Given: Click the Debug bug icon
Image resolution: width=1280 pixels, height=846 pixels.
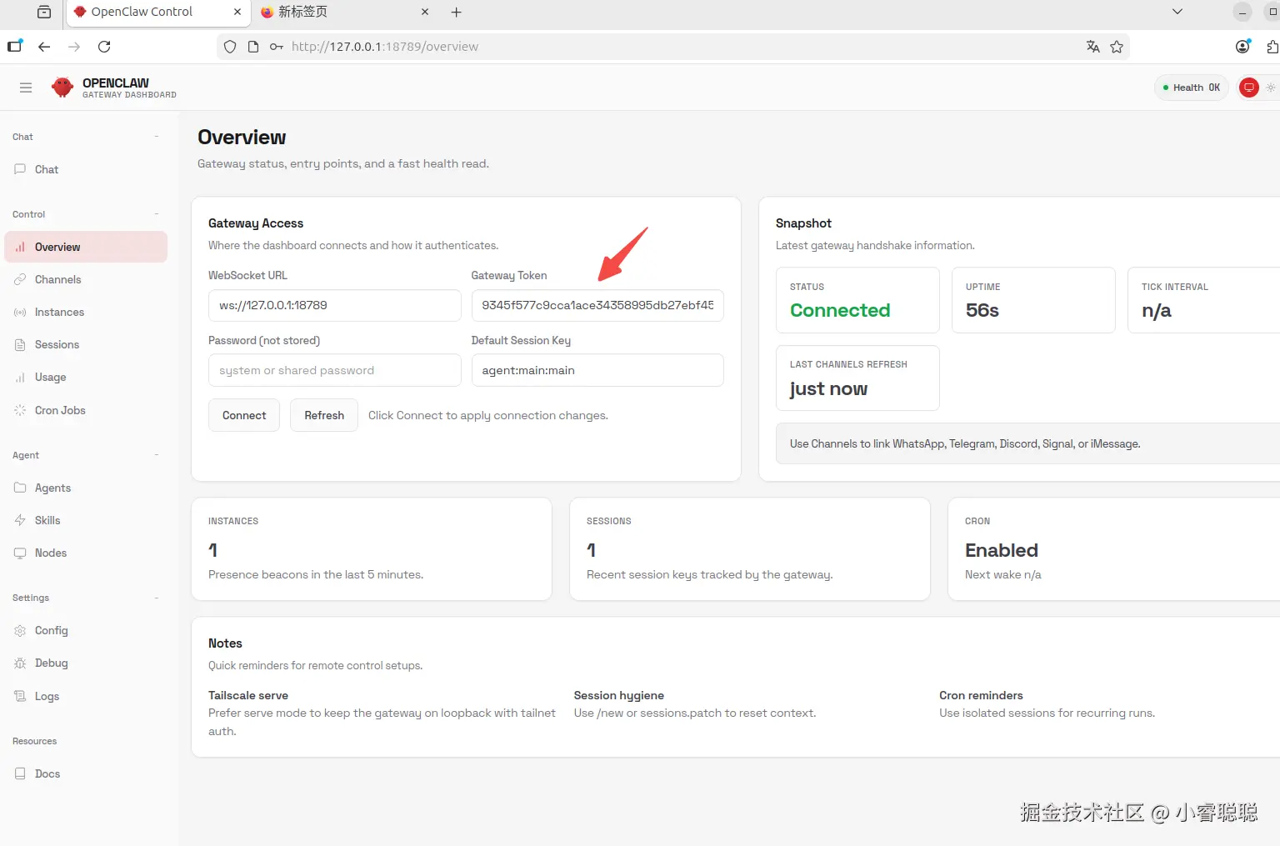Looking at the screenshot, I should click(x=20, y=663).
